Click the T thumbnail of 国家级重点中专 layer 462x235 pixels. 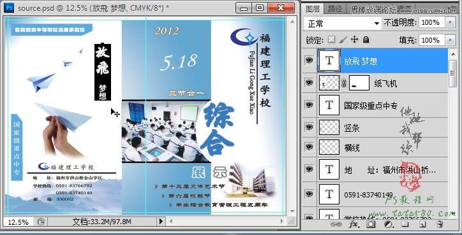(x=329, y=104)
